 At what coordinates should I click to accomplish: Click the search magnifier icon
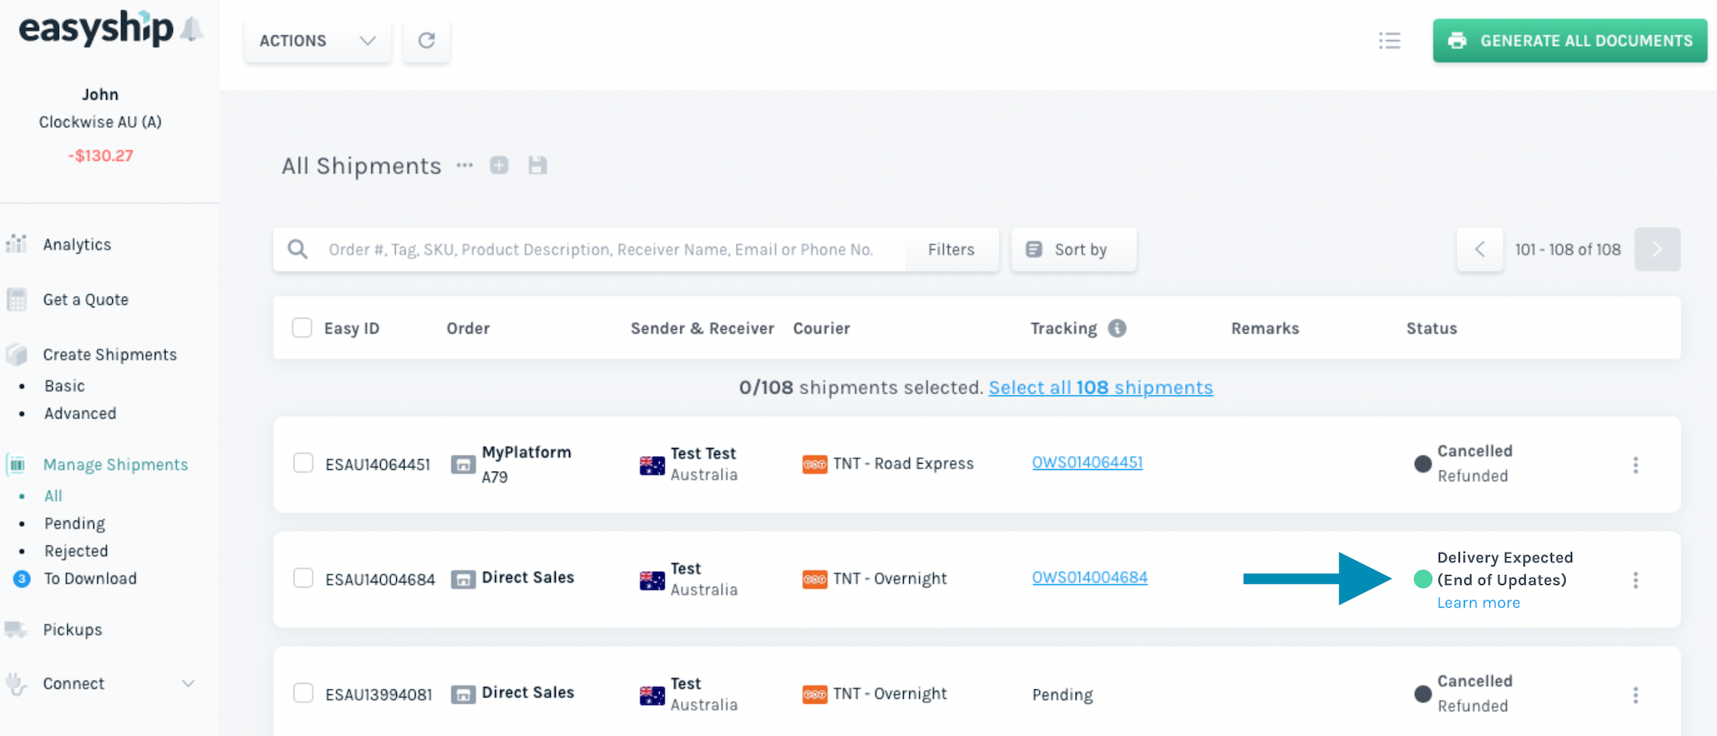[x=297, y=249]
